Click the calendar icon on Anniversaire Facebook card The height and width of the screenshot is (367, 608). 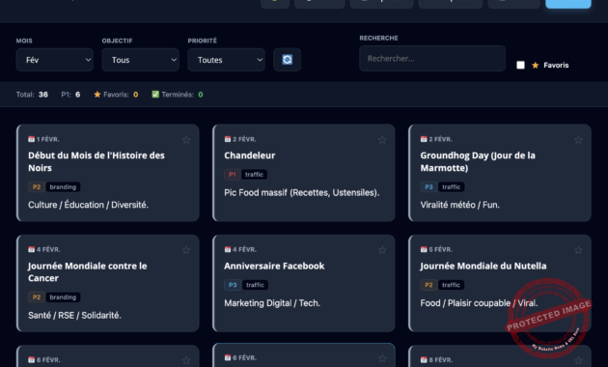pyautogui.click(x=228, y=249)
